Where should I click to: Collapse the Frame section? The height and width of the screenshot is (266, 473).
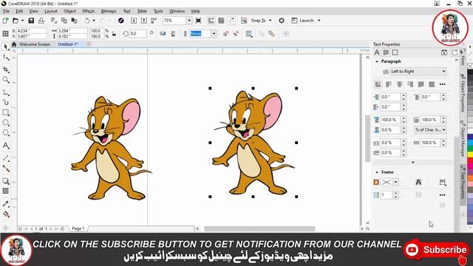point(377,172)
